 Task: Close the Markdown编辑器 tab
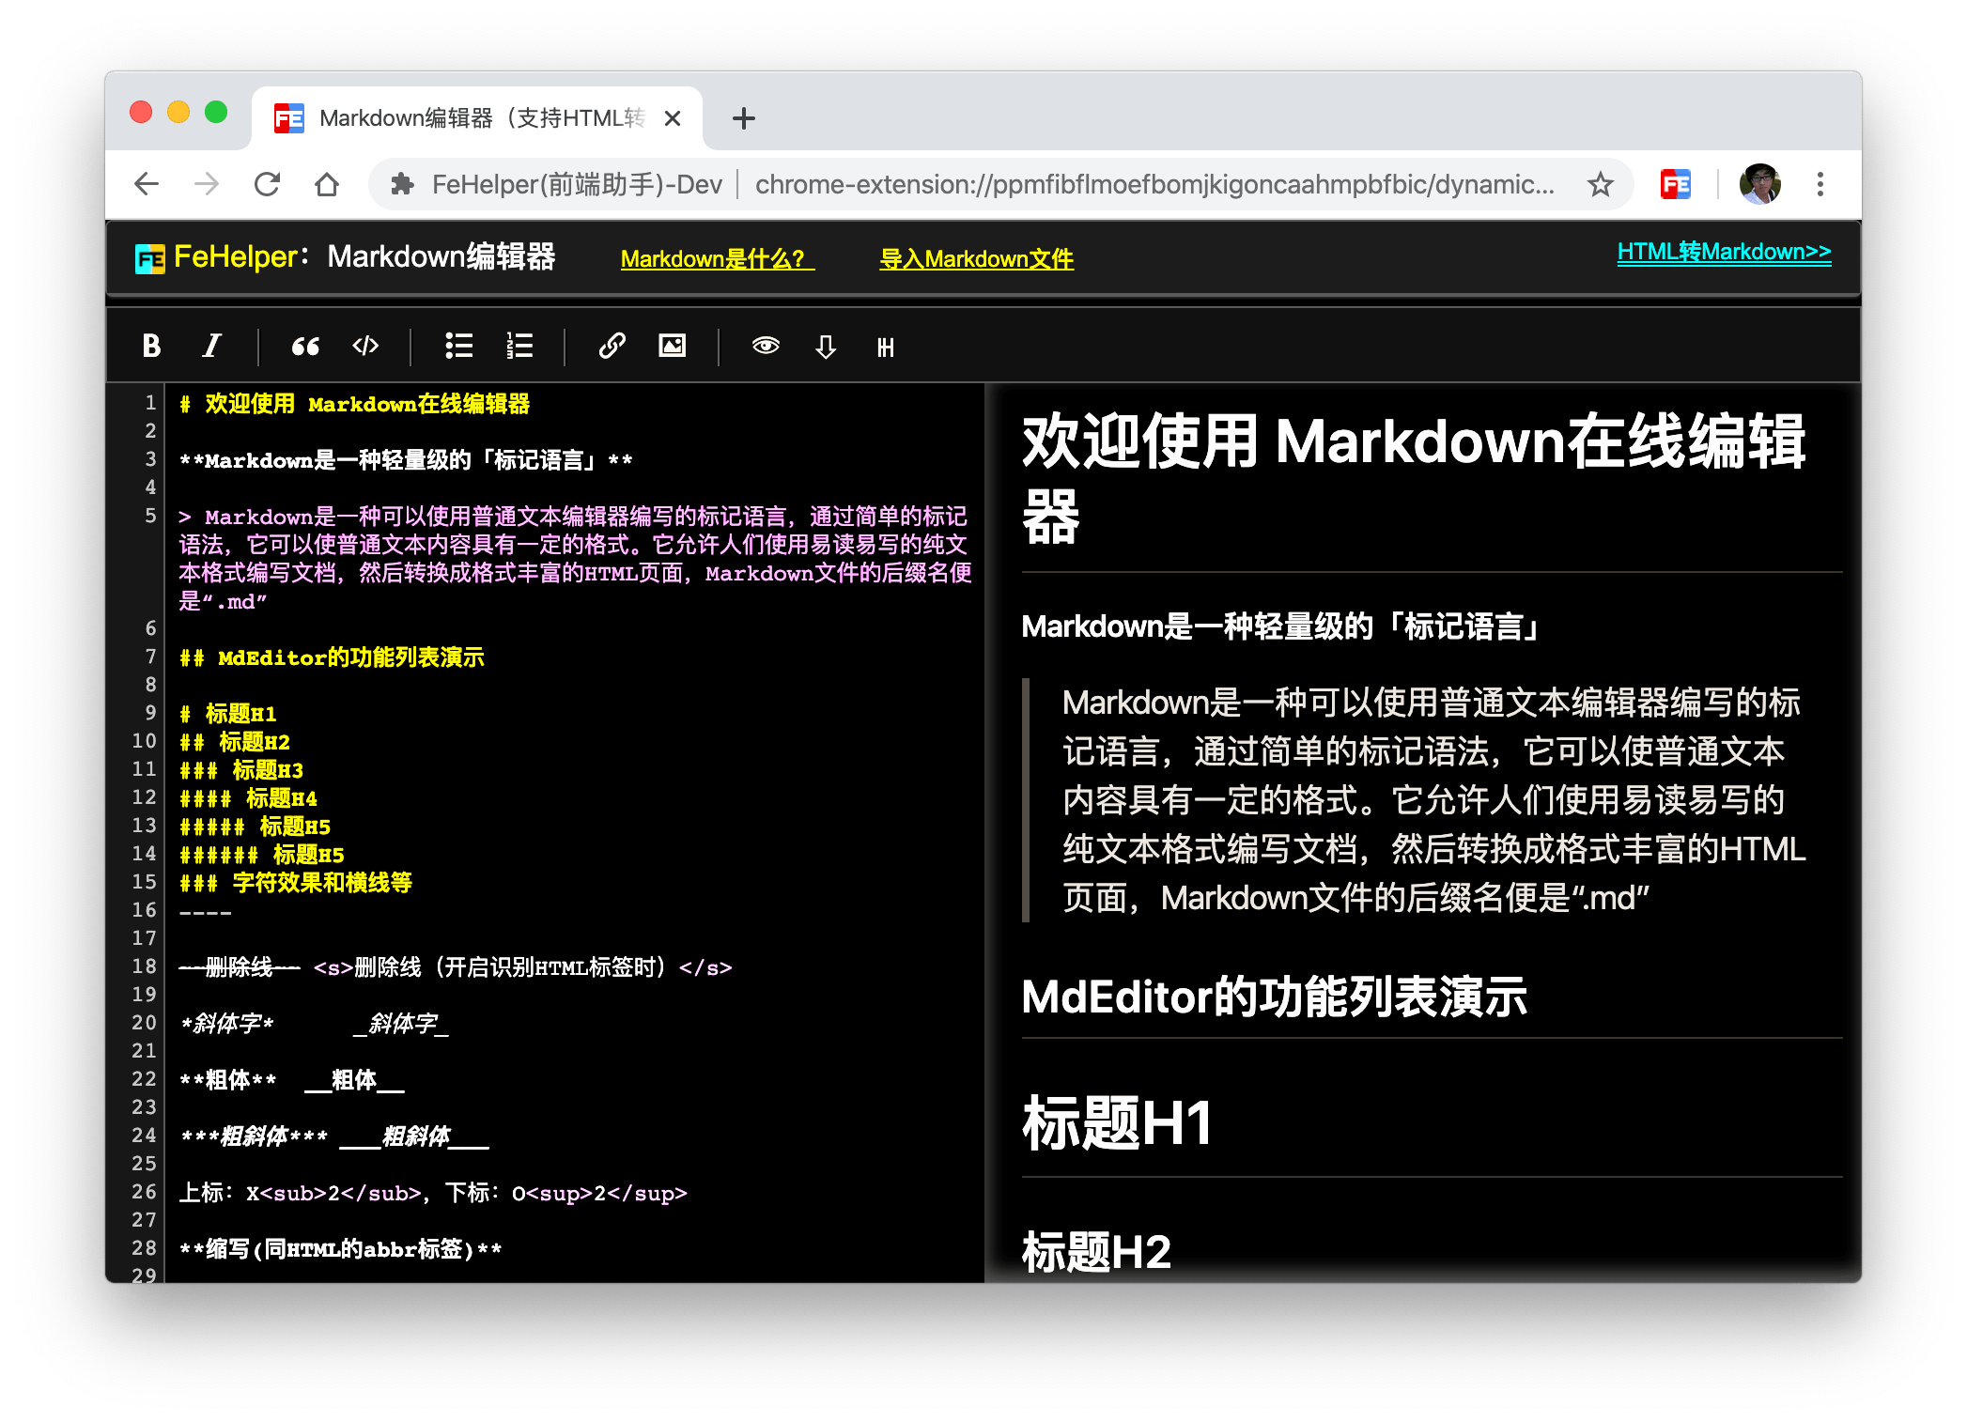(673, 118)
